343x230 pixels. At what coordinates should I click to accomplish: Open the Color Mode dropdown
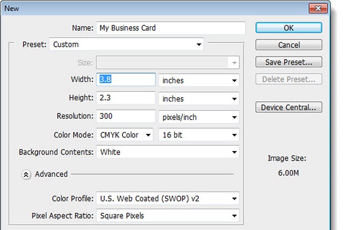125,135
